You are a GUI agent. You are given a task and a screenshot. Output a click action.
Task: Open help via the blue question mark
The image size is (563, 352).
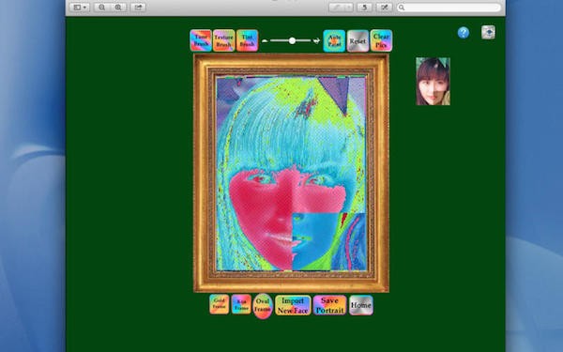click(x=464, y=33)
